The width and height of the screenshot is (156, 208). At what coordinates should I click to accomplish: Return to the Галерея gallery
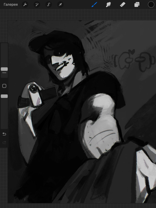(11, 5)
